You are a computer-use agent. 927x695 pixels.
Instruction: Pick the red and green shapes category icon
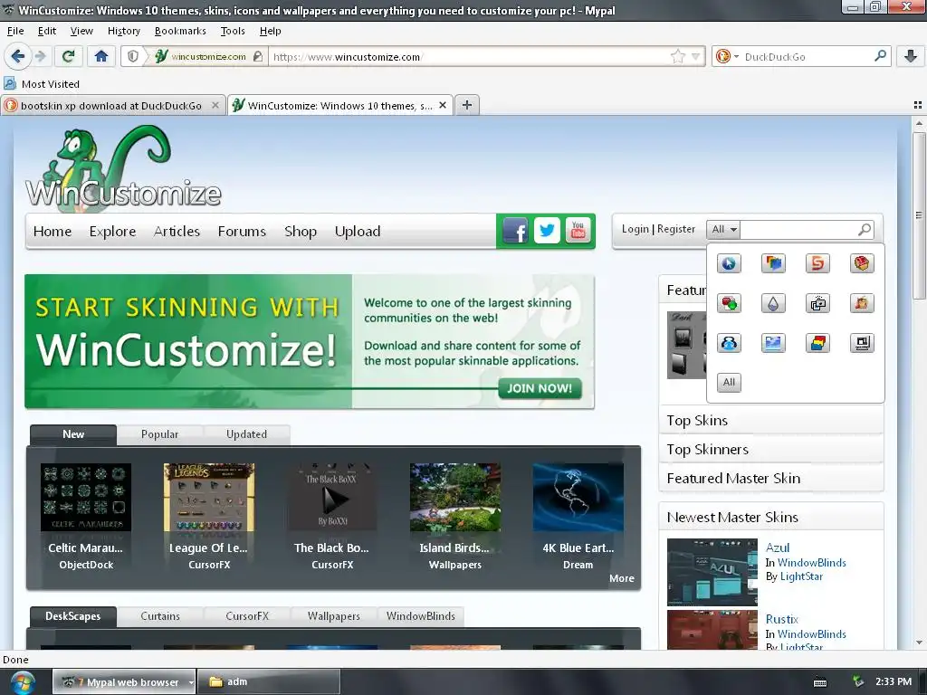point(729,304)
